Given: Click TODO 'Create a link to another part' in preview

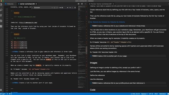Looking at the screenshot, I should tap(110, 56).
